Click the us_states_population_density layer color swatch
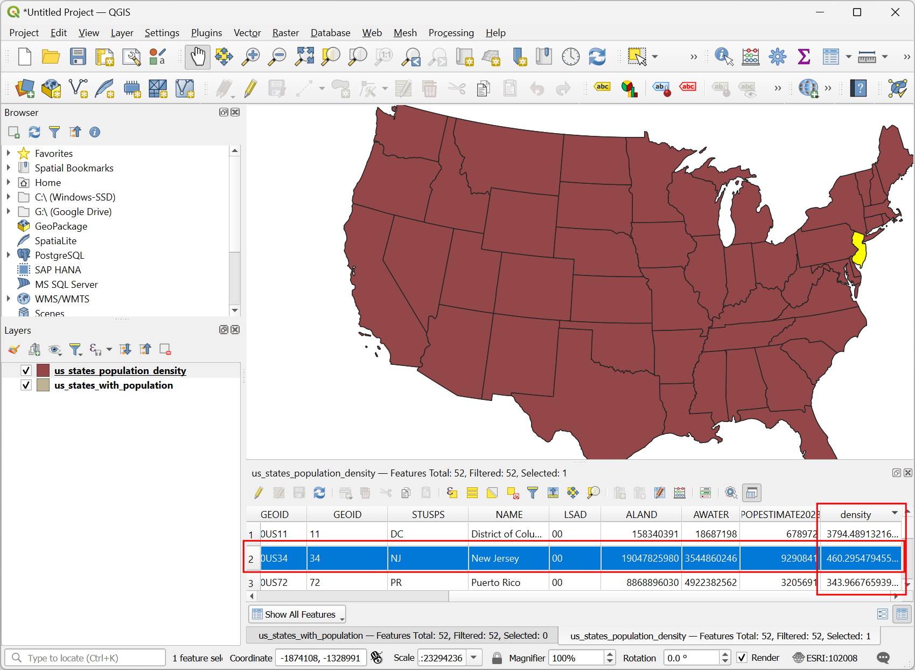915x670 pixels. click(x=43, y=370)
